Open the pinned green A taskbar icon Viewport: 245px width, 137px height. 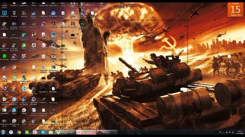(x=27, y=132)
